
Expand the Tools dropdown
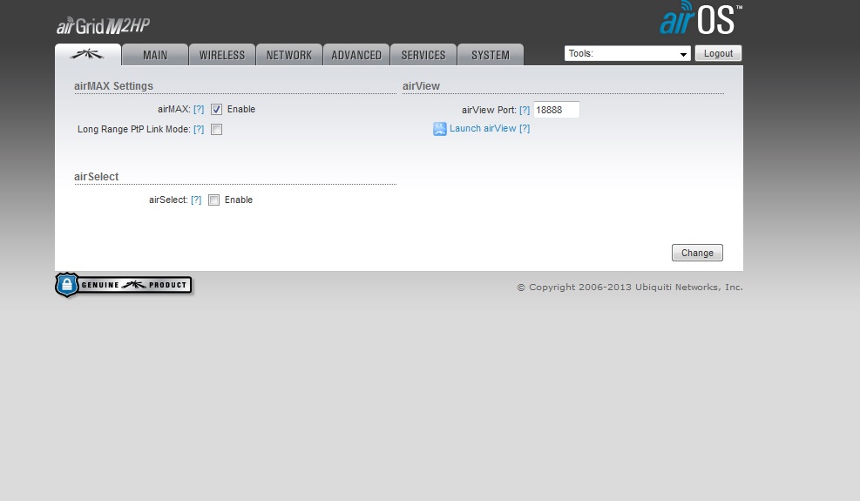coord(627,53)
